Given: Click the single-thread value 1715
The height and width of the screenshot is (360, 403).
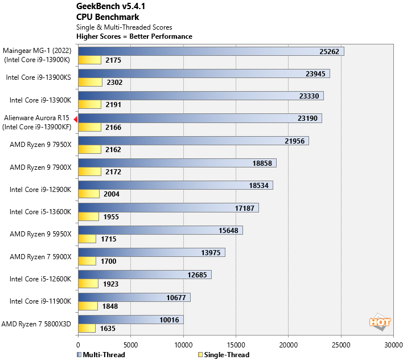Looking at the screenshot, I should (x=109, y=239).
